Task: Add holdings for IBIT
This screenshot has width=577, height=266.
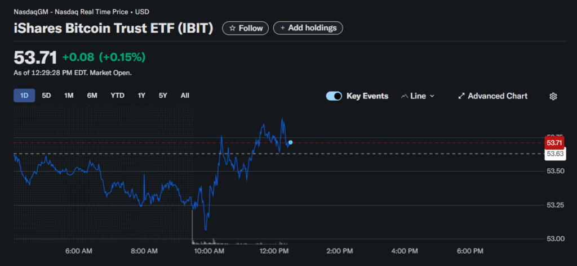Action: (x=308, y=28)
